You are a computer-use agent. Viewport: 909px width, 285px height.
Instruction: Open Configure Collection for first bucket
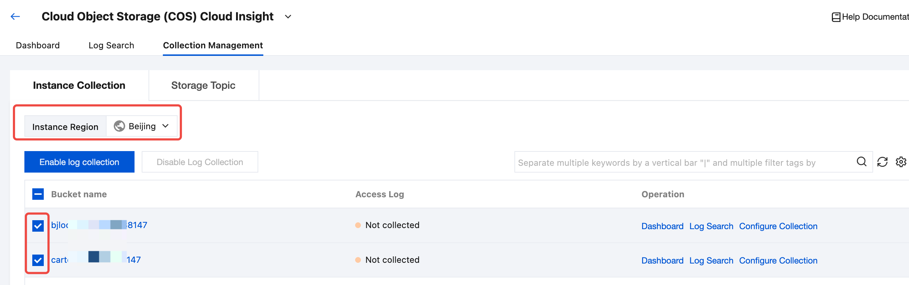pos(778,226)
